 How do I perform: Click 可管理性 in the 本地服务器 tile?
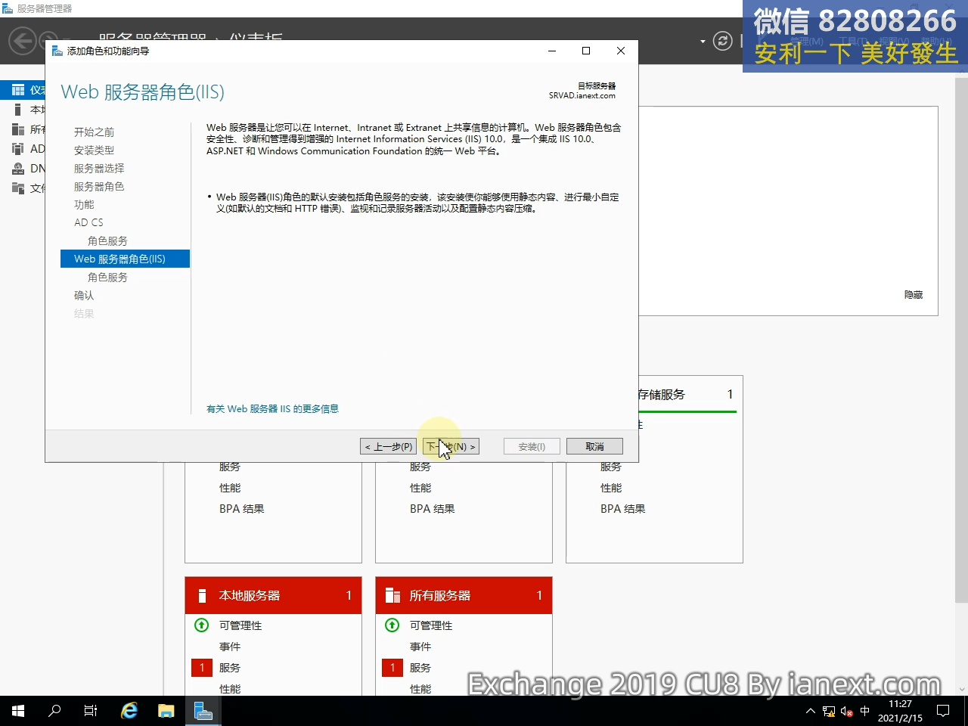240,625
